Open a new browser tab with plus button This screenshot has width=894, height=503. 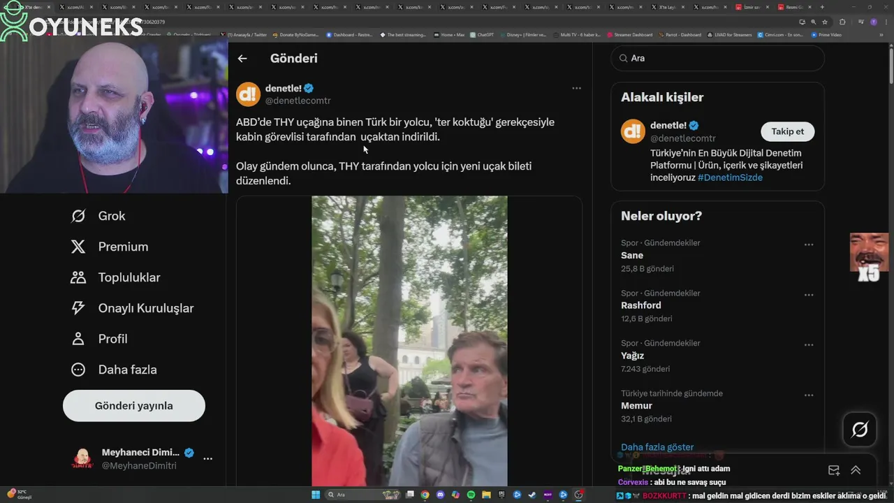pos(822,7)
